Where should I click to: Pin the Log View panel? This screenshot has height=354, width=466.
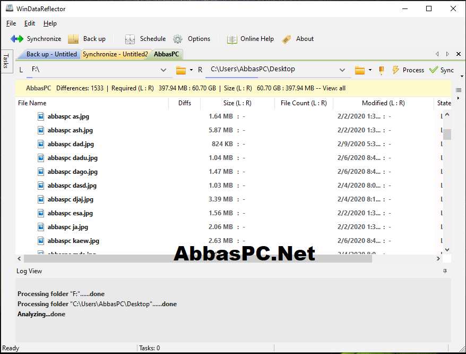click(x=445, y=271)
